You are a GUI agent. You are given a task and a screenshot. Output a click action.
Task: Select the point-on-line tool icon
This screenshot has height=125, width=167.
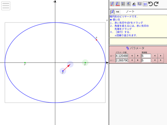tap(129, 4)
